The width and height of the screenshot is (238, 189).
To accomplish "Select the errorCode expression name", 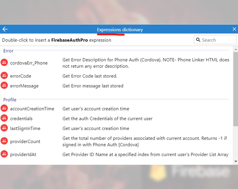I will coord(20,76).
